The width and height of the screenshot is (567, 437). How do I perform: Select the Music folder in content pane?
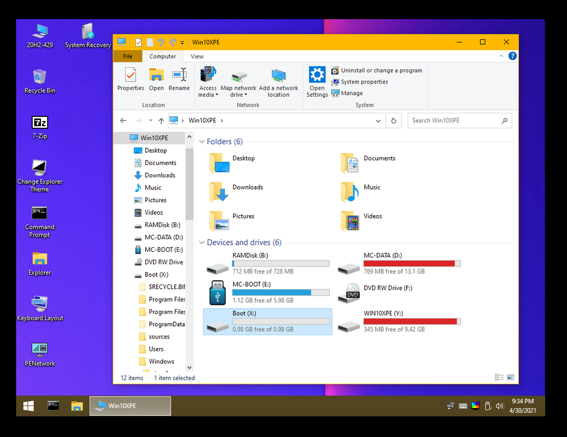click(360, 191)
